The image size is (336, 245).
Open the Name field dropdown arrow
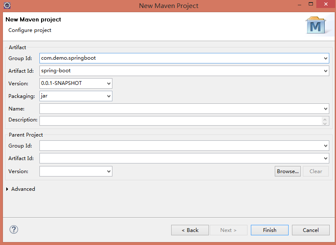click(x=326, y=109)
